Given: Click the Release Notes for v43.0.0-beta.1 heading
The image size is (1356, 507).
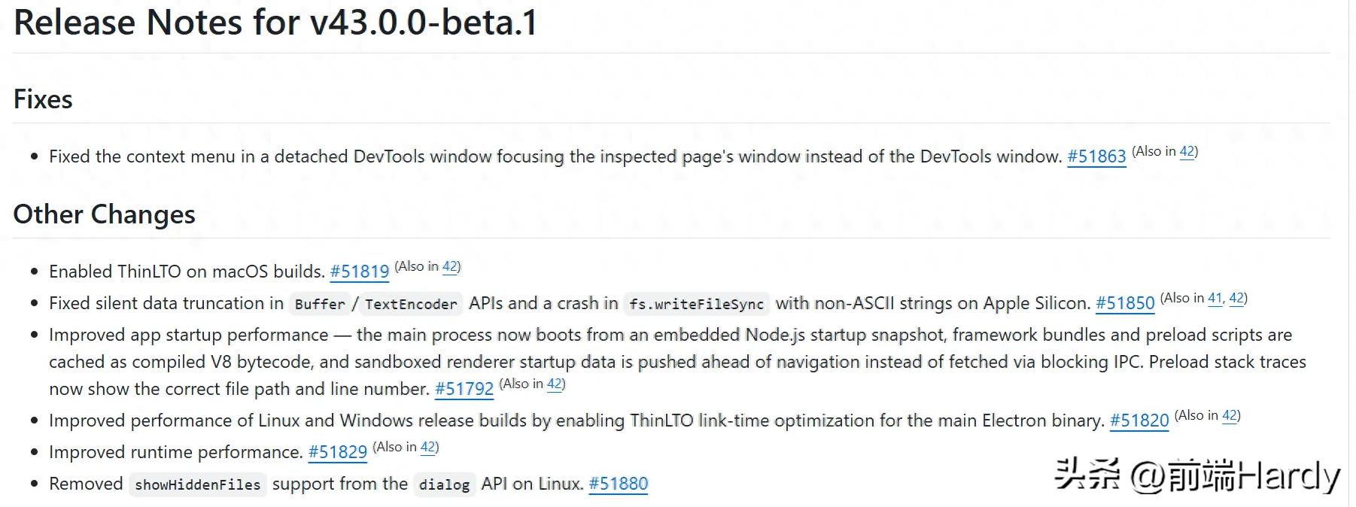Looking at the screenshot, I should coord(275,22).
